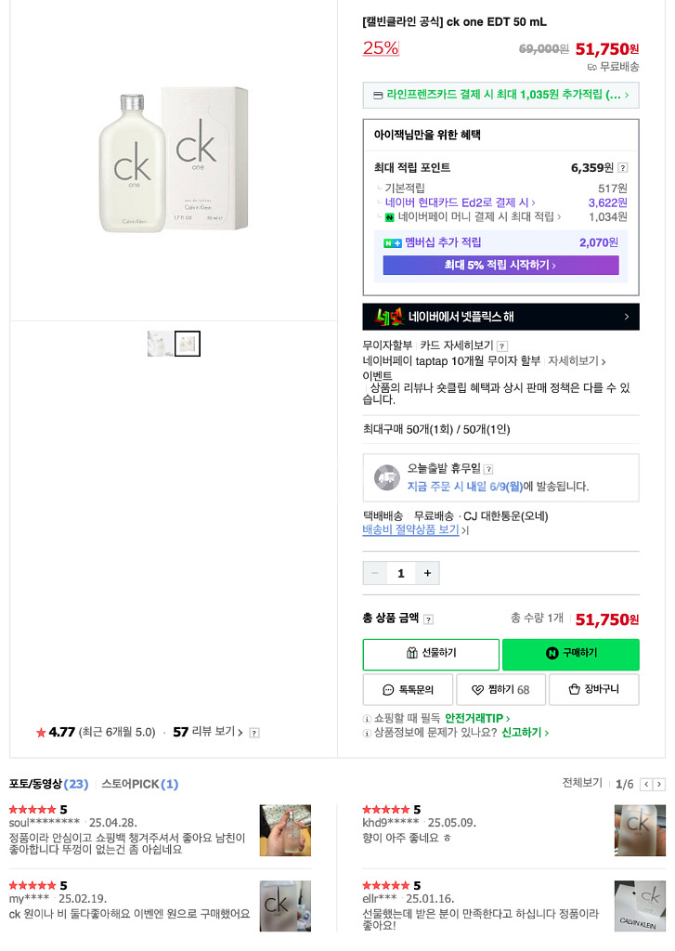Switch to 스토어PICK tab
The image size is (675, 951).
[x=139, y=784]
